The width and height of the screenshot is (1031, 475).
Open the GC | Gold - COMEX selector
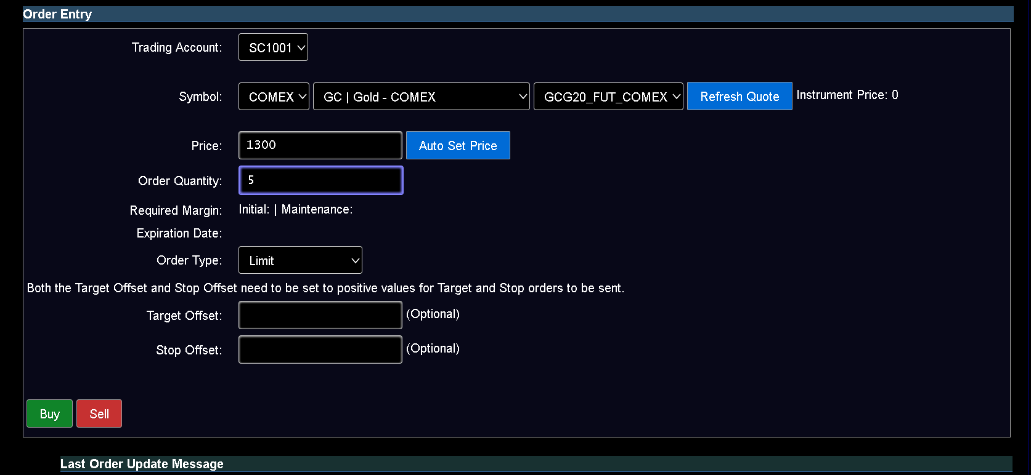(421, 97)
